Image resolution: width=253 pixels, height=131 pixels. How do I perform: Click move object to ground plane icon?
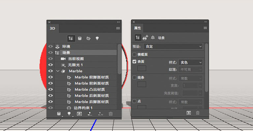point(90,114)
